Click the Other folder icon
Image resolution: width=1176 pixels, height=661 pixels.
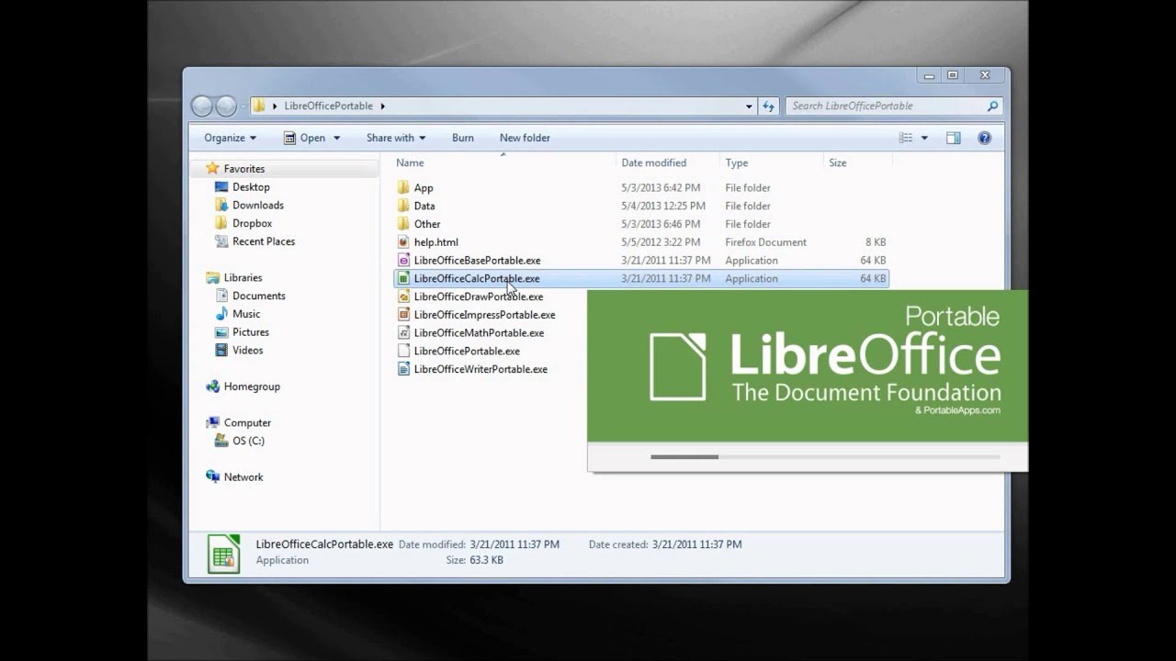[x=403, y=224]
